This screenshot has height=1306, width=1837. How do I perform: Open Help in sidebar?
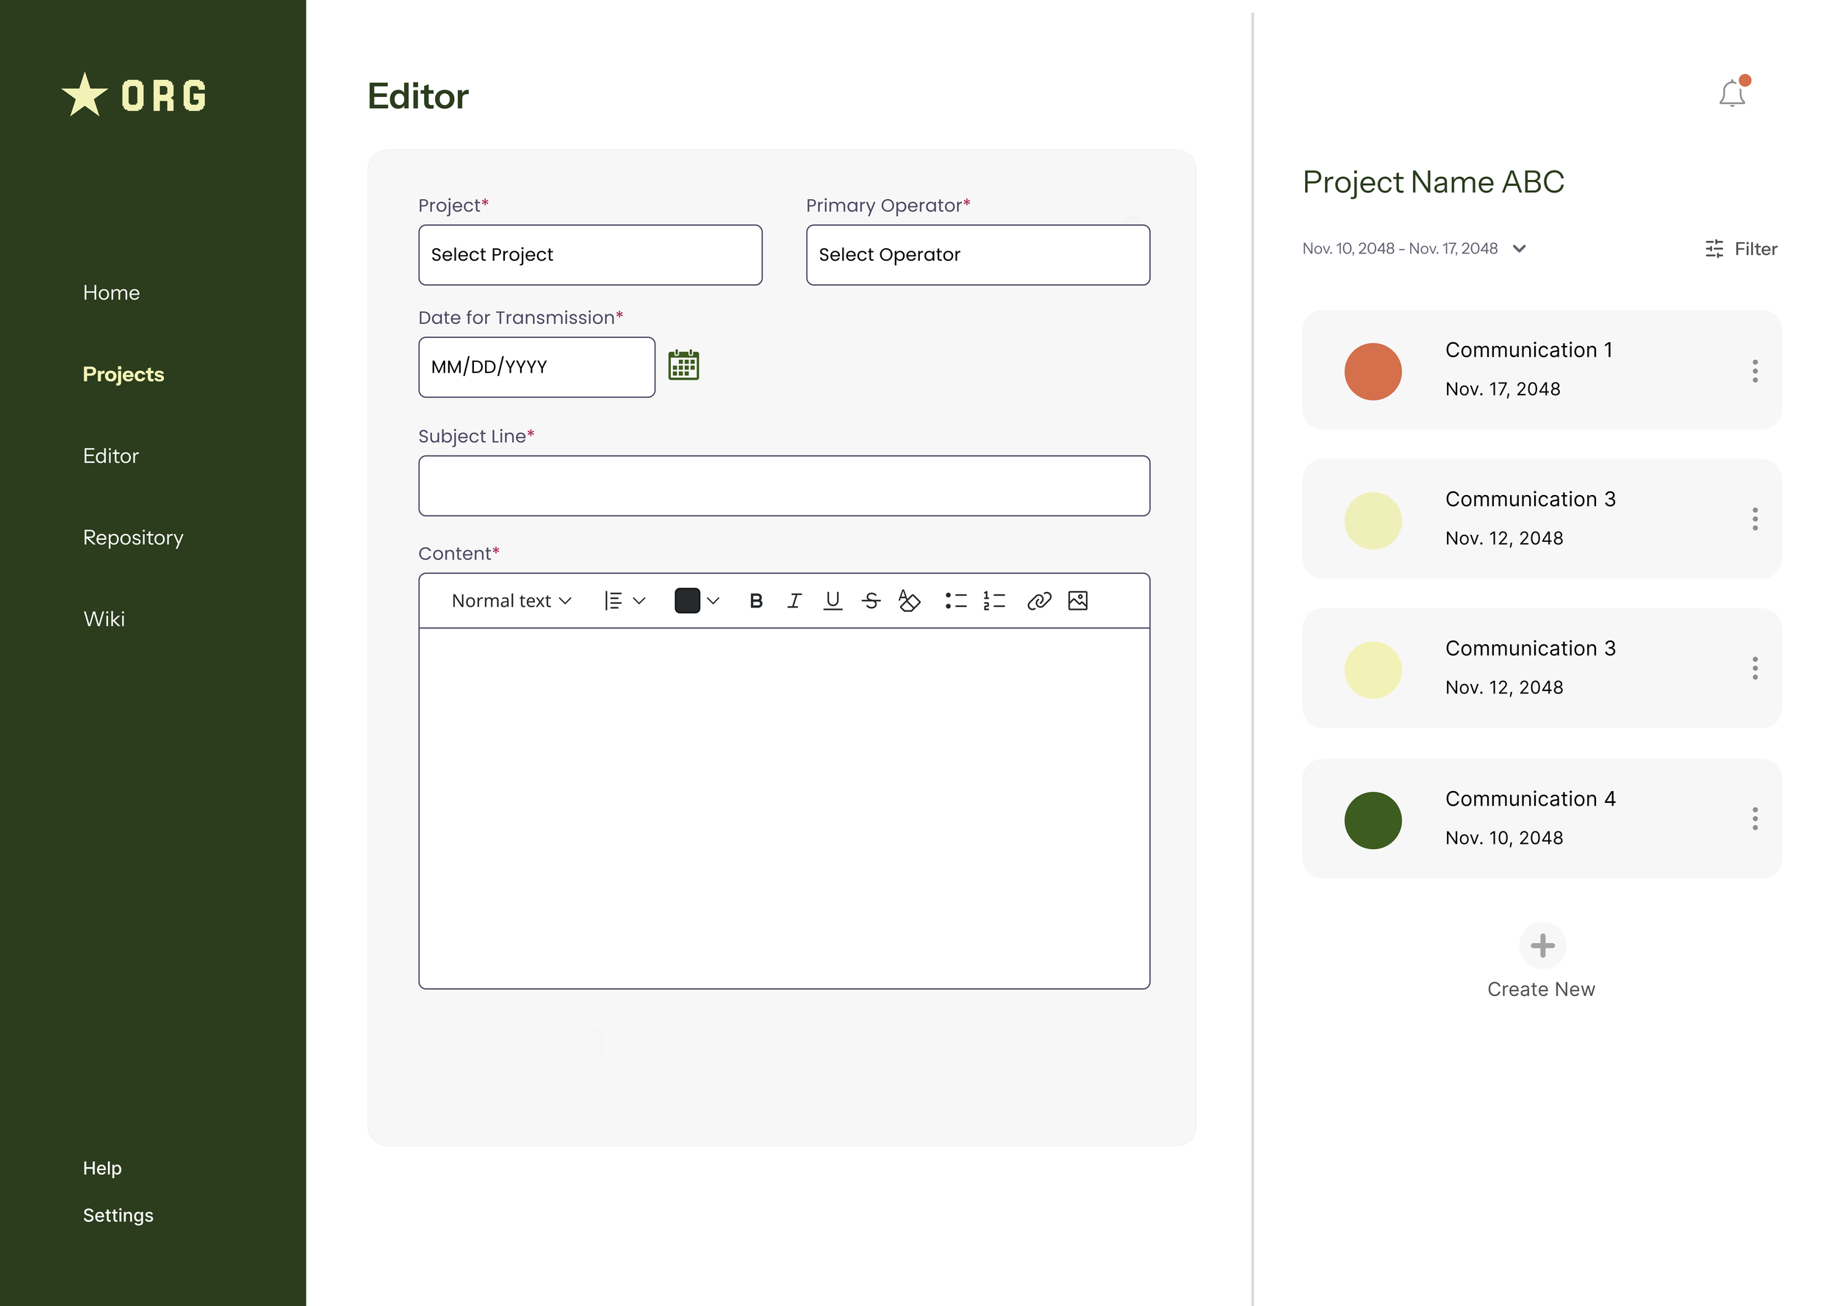point(102,1169)
